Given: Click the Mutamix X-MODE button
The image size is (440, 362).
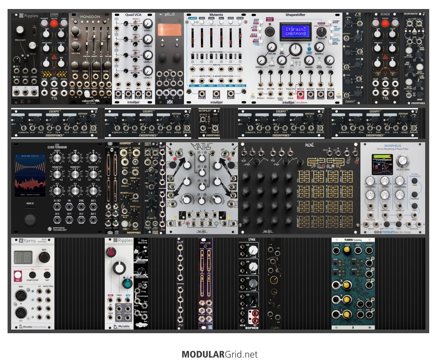Looking at the screenshot, I should point(193,22).
